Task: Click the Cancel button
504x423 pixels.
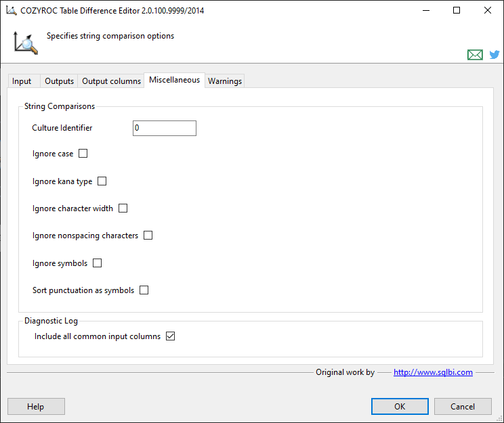Action: (x=463, y=407)
